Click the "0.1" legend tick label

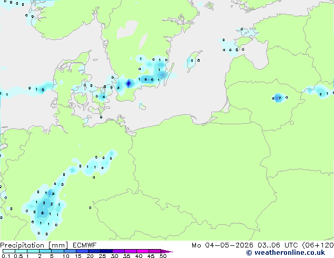click(x=6, y=256)
